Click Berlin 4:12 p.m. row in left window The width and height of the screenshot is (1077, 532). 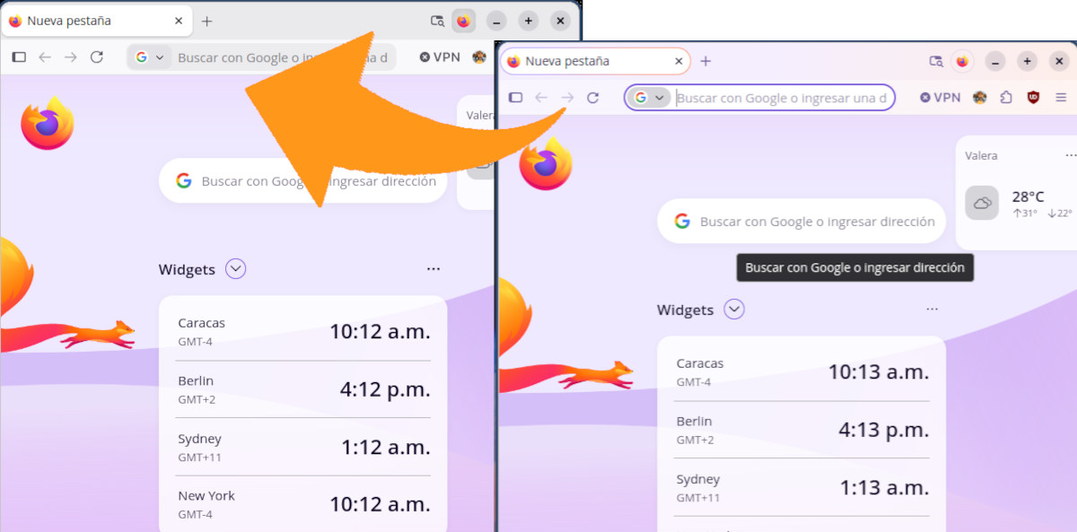tap(304, 389)
